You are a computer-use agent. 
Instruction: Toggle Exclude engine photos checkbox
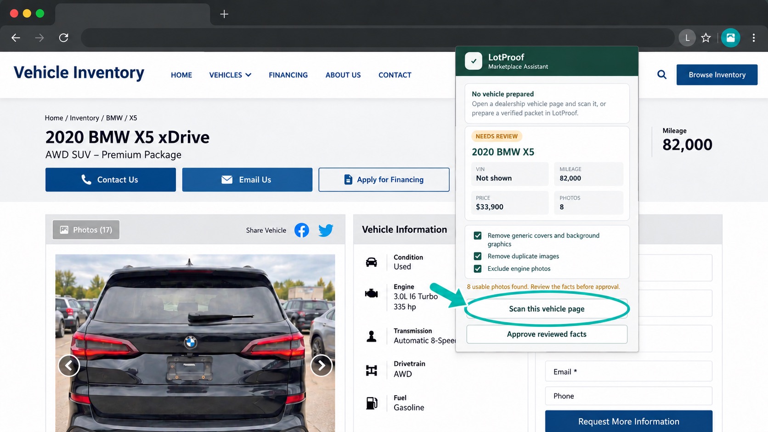(478, 269)
